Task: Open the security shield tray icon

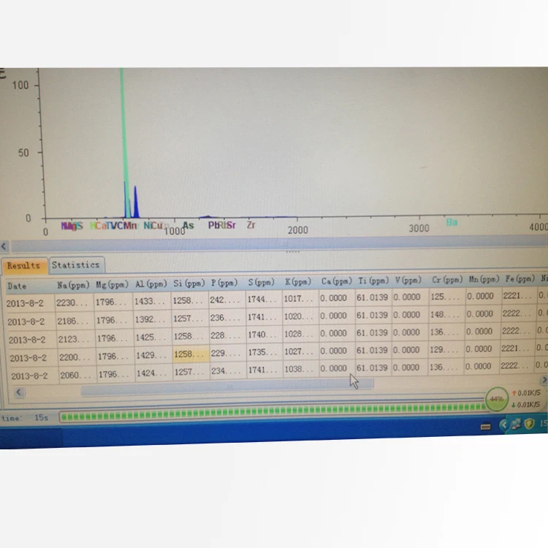Action: pyautogui.click(x=529, y=424)
